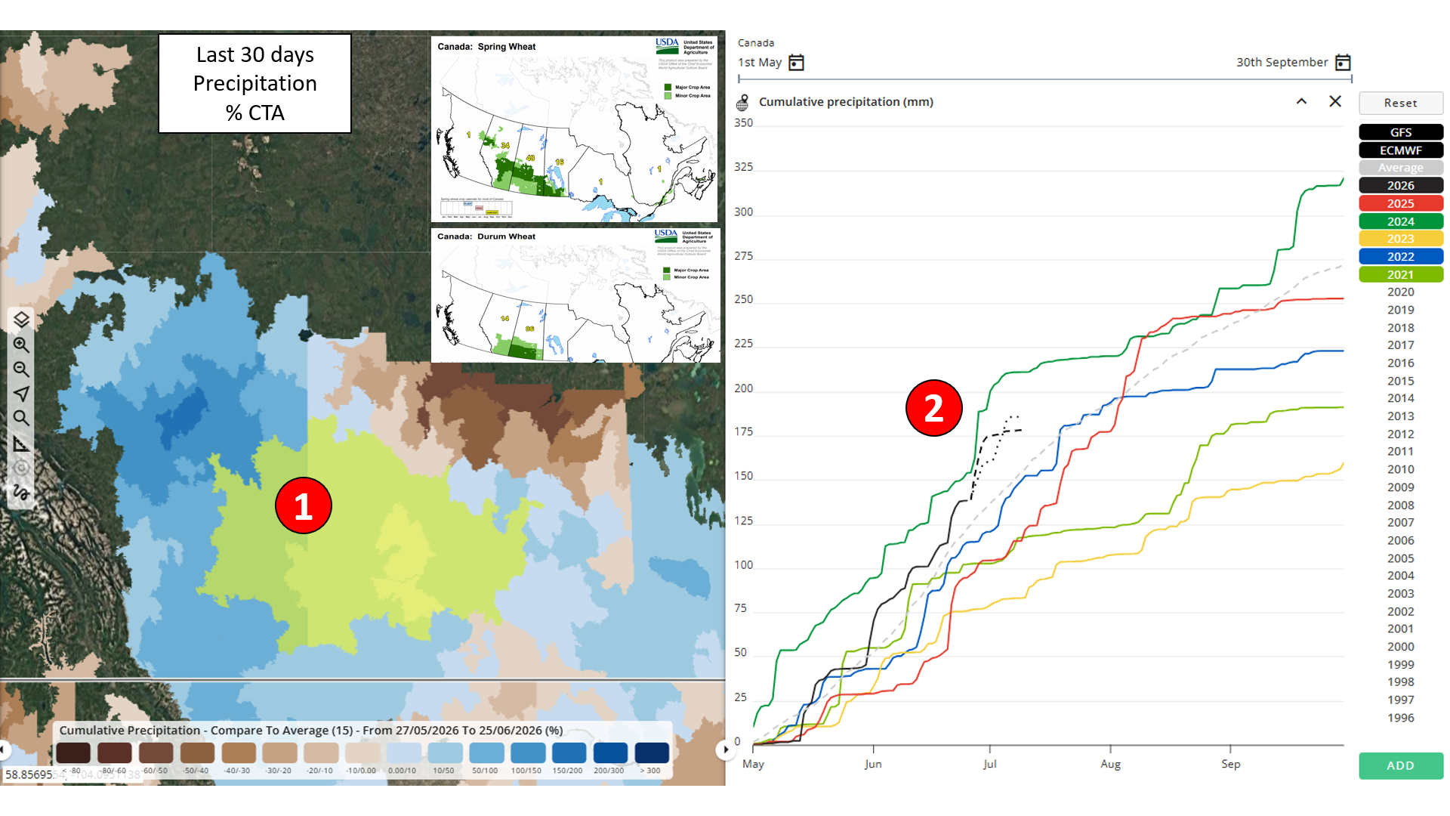Click the Reset button

click(x=1401, y=103)
